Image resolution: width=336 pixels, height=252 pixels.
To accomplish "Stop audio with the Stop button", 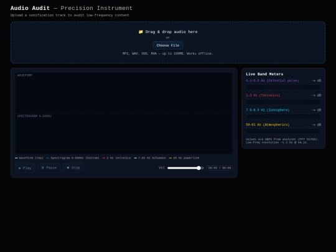I will 73,168.
